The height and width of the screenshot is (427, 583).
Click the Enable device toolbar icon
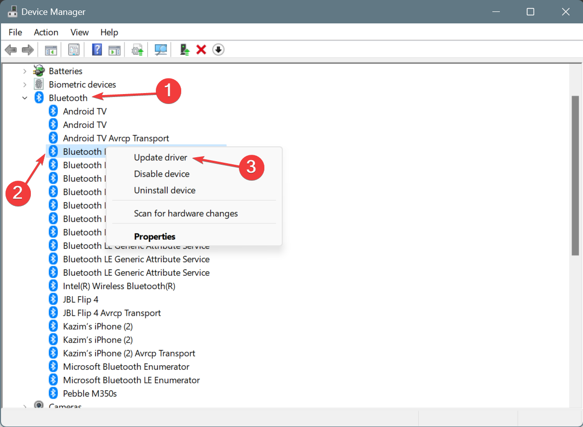185,49
